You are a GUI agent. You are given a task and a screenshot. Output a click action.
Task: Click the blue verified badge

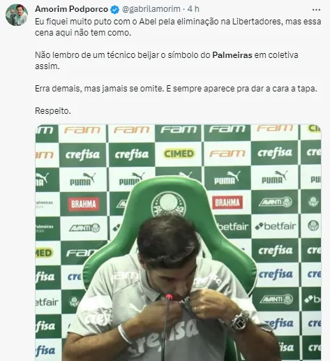click(114, 9)
